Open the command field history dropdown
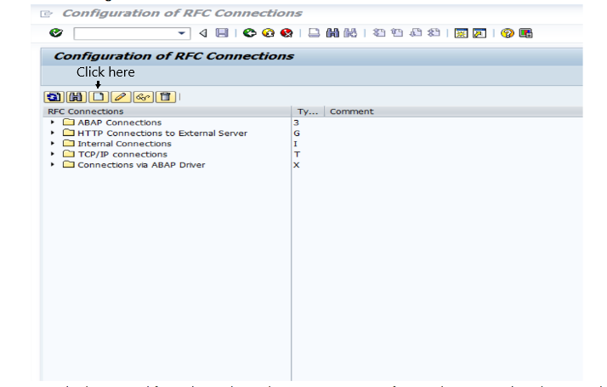 click(x=182, y=33)
